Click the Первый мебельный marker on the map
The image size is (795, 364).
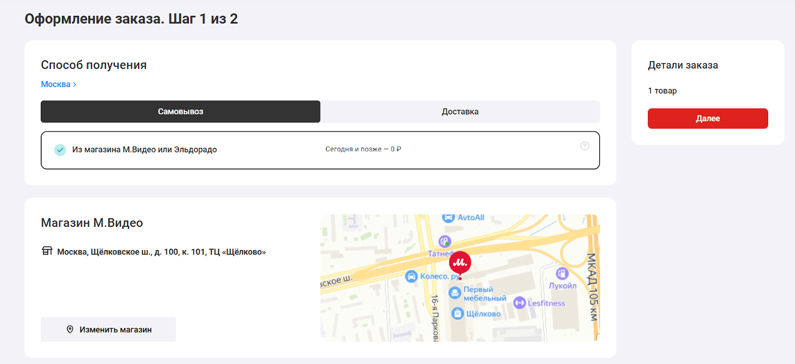tap(455, 293)
